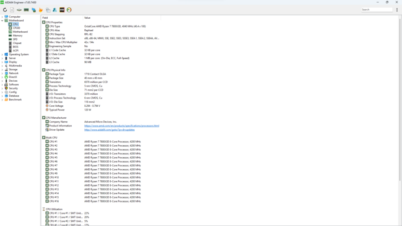Screen dimensions: 402x226
Task: Click the DirectX tree icon
Action: pyautogui.click(x=6, y=77)
